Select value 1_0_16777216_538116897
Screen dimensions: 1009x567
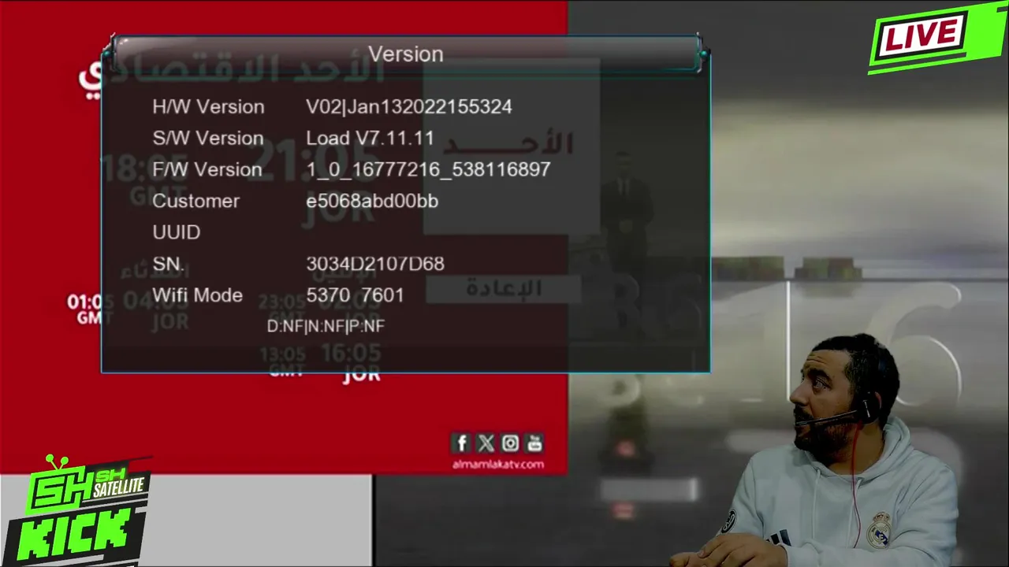(428, 169)
